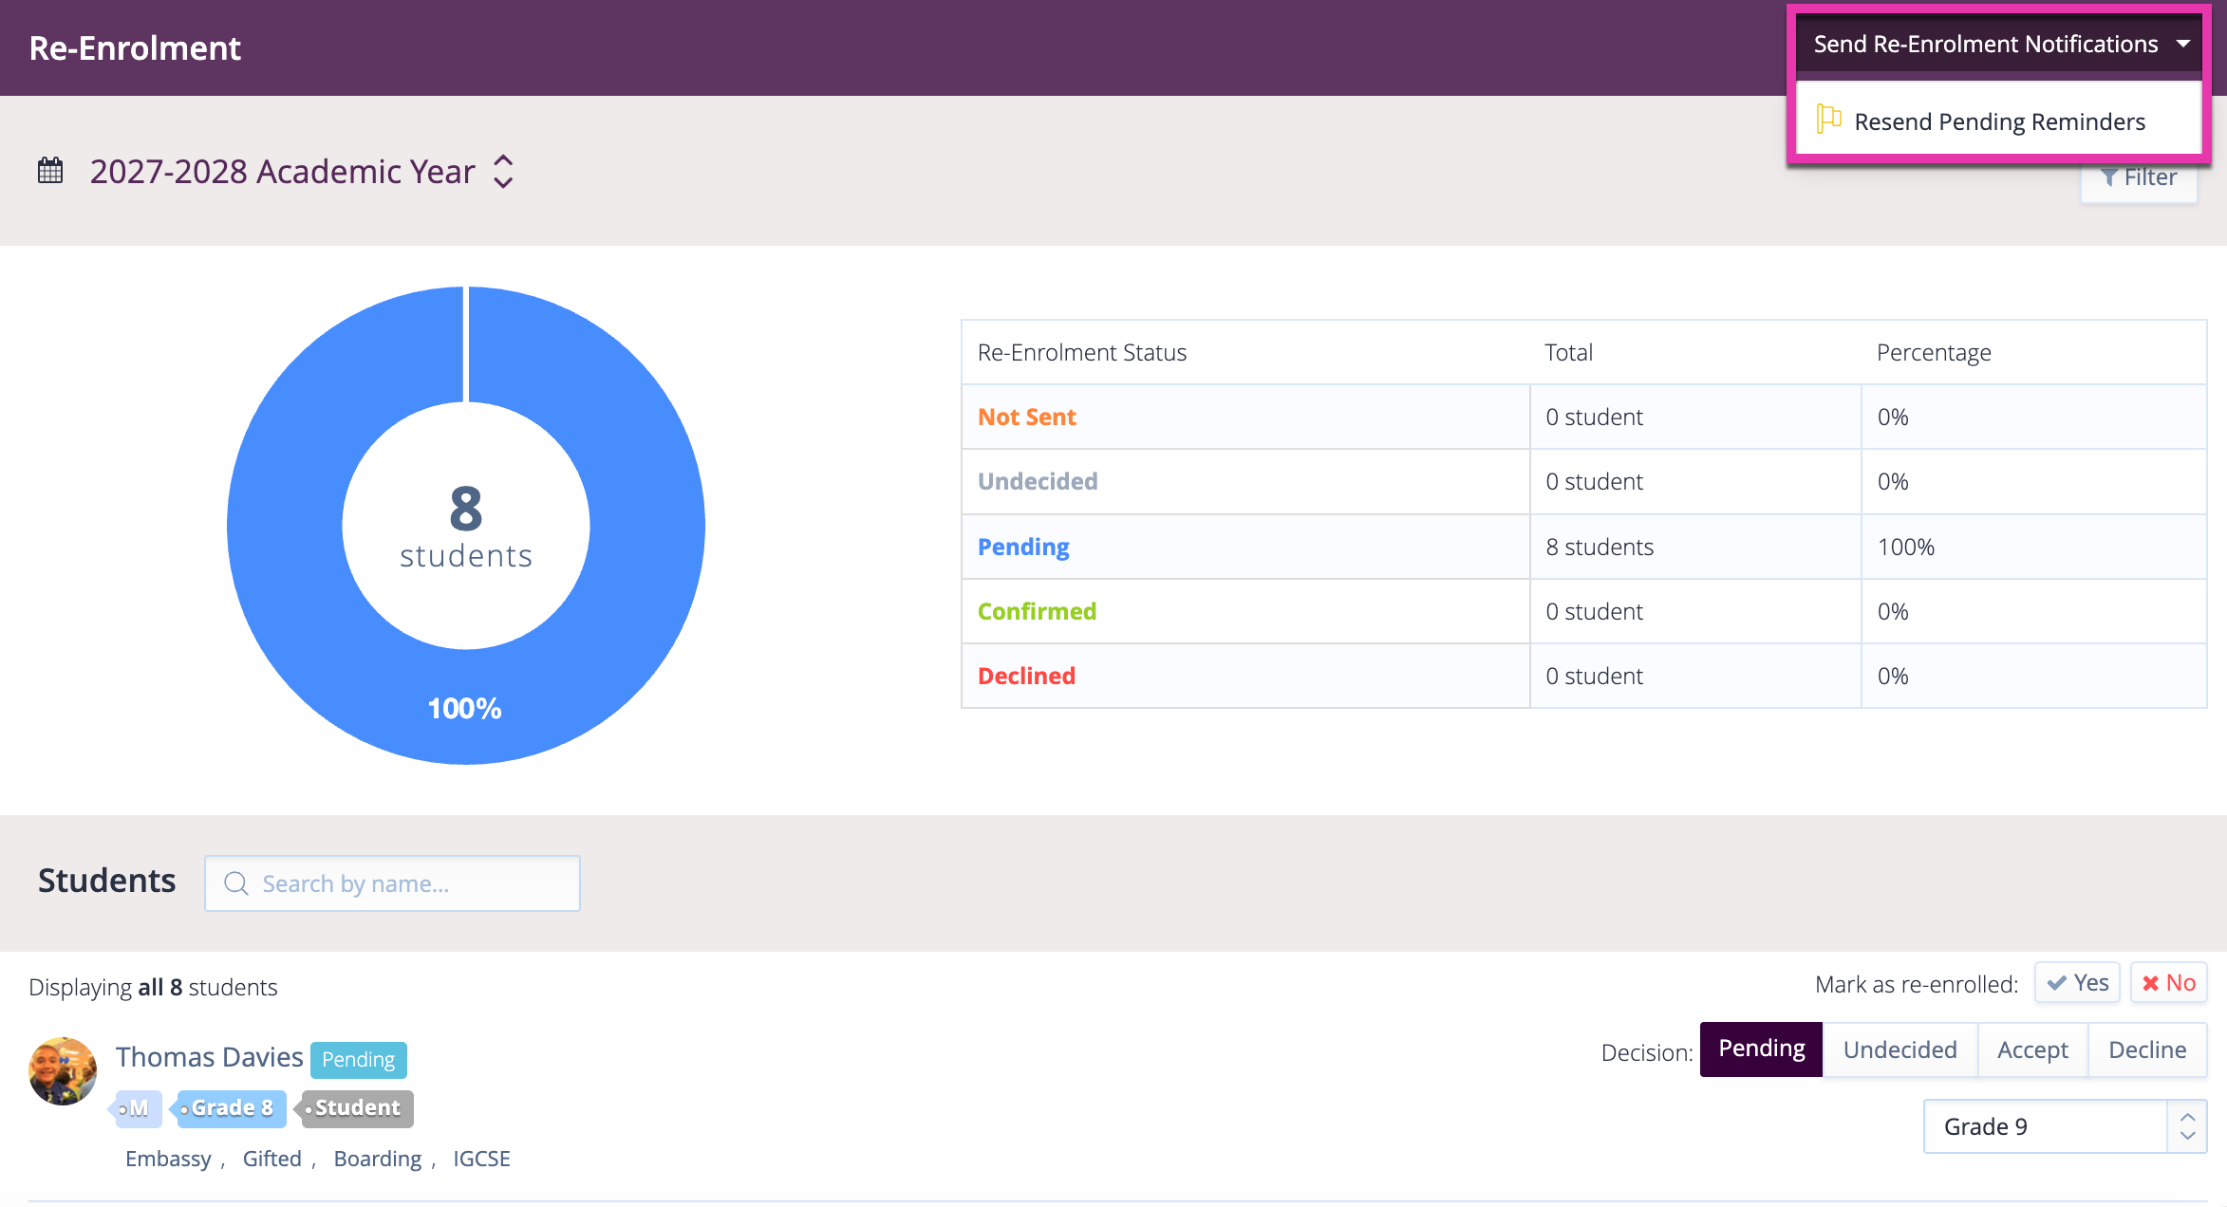Set decision to Undecided for Thomas Davies
This screenshot has height=1207, width=2227.
(1900, 1049)
